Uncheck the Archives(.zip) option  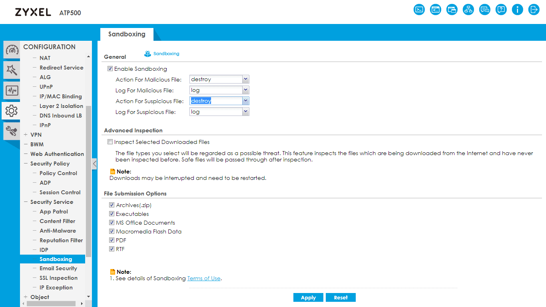pyautogui.click(x=112, y=205)
